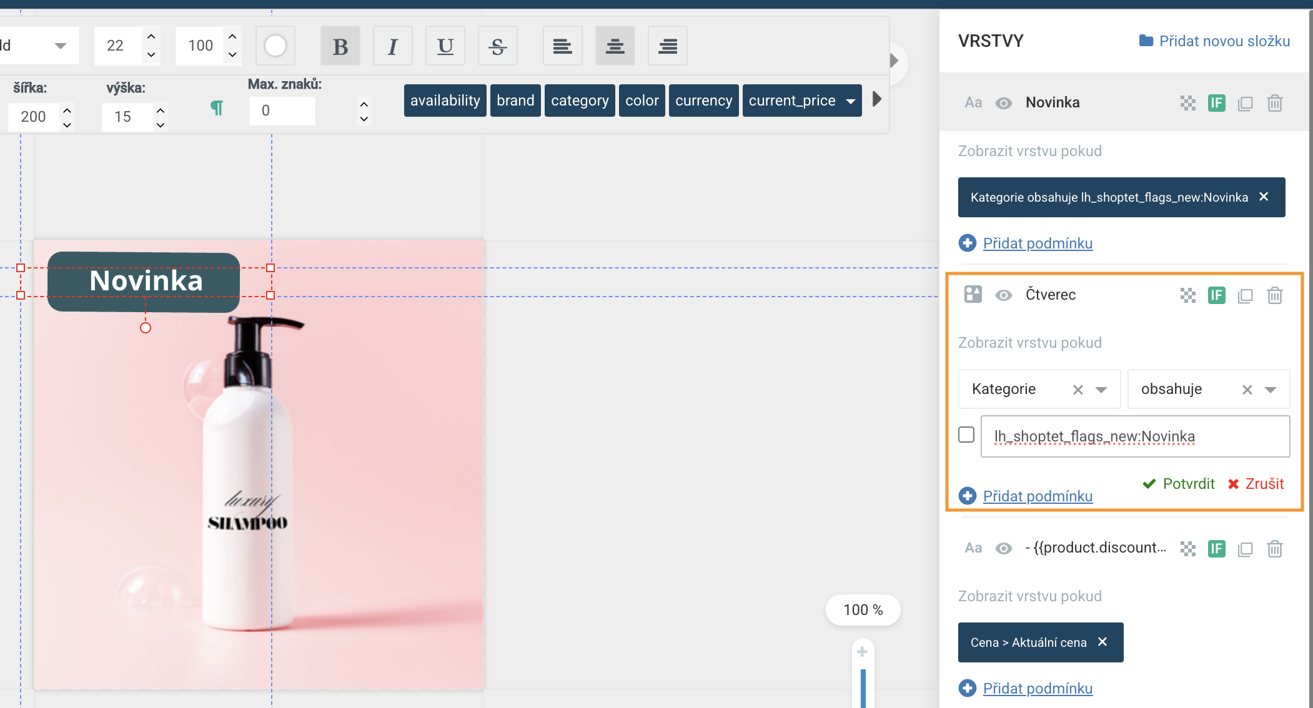The image size is (1313, 708).
Task: Insert the brand variable tag
Action: (x=515, y=101)
